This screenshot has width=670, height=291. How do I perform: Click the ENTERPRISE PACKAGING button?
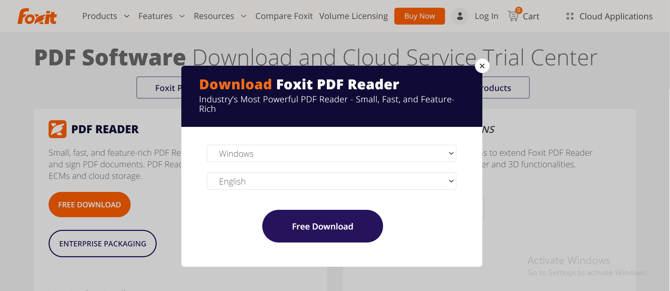(x=102, y=244)
